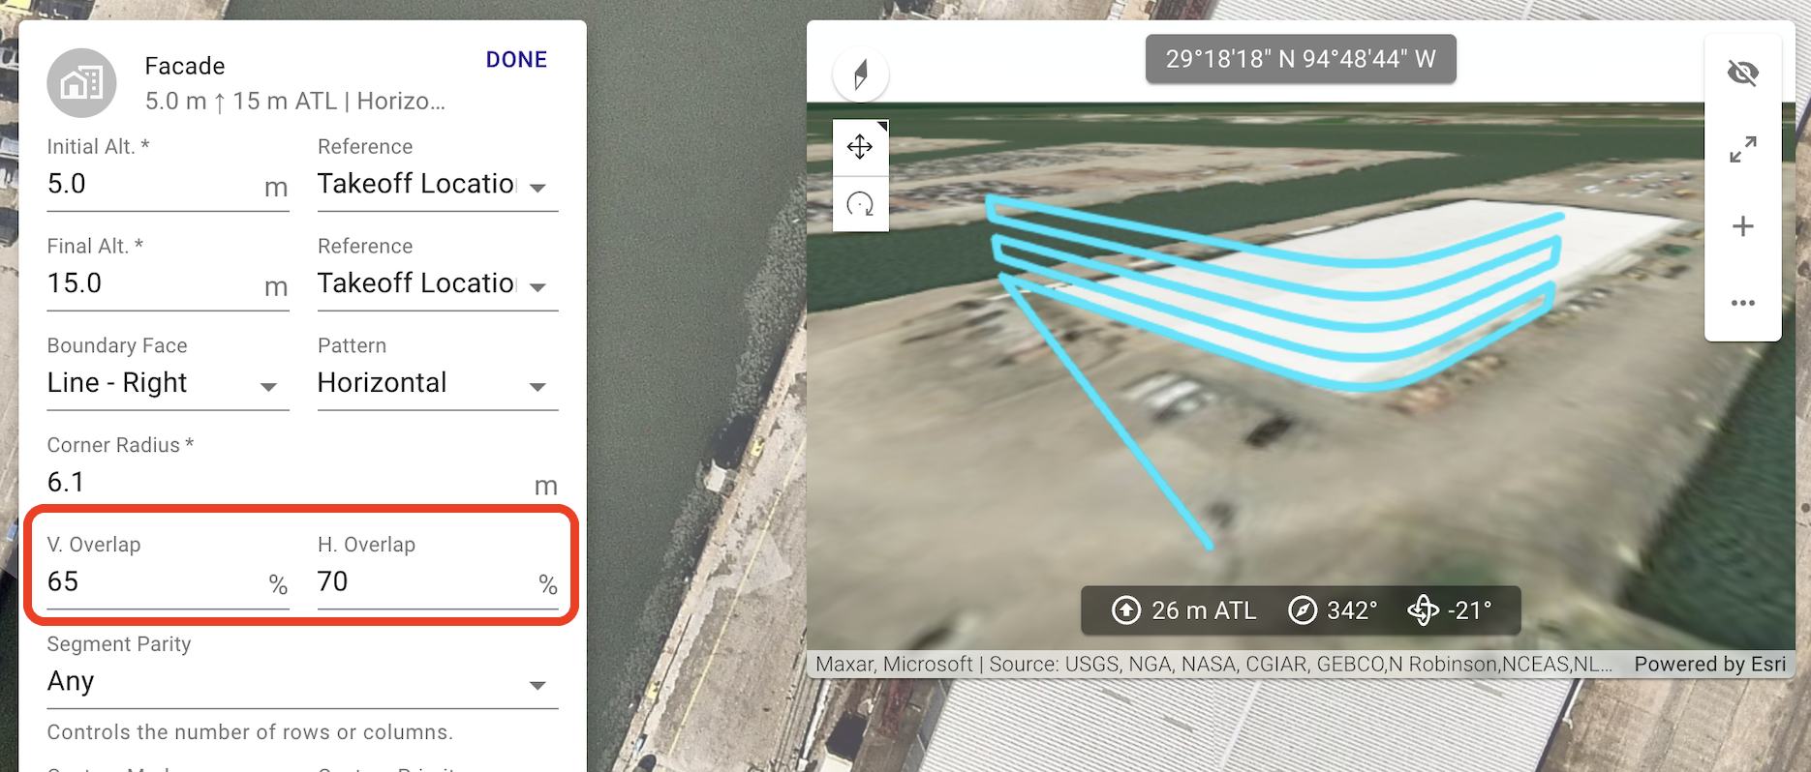Click the altitude 26 m ATL indicator
1811x772 pixels.
pyautogui.click(x=1183, y=610)
